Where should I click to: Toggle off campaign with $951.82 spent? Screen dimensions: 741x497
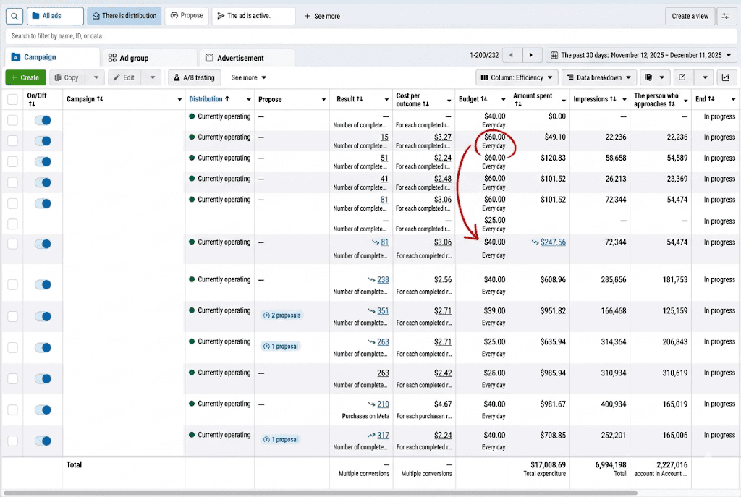43,316
